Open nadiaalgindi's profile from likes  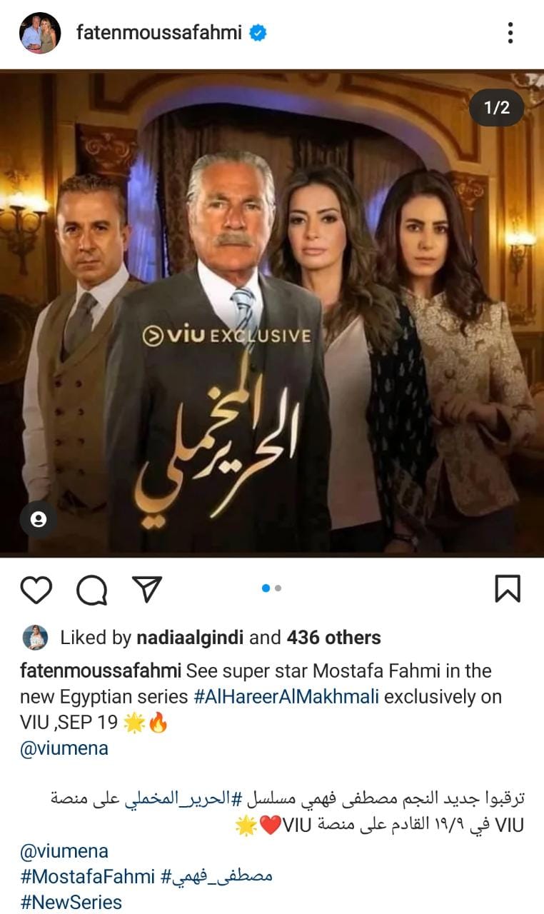pyautogui.click(x=189, y=638)
